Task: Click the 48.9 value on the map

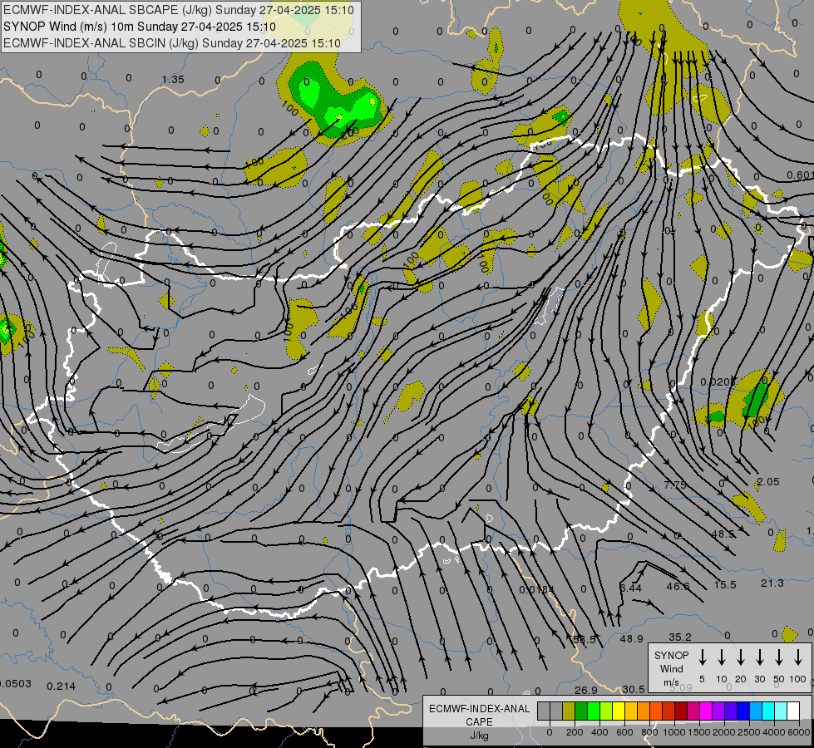Action: click(x=631, y=638)
